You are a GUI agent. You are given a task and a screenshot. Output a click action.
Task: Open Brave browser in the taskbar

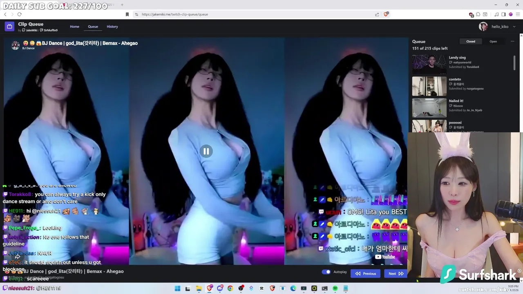pos(210,288)
